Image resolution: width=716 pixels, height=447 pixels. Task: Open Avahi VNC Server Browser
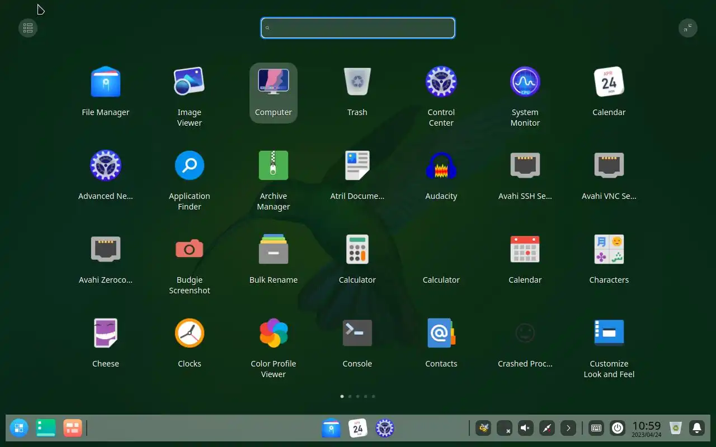click(x=609, y=166)
